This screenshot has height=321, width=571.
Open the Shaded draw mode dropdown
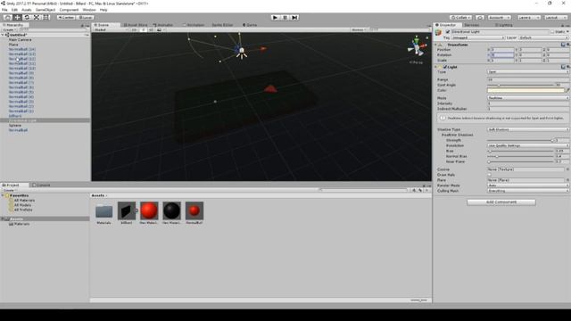click(x=111, y=29)
